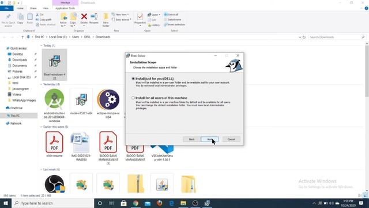Click Invert selection in ribbon
369x208 pixels.
tap(174, 24)
